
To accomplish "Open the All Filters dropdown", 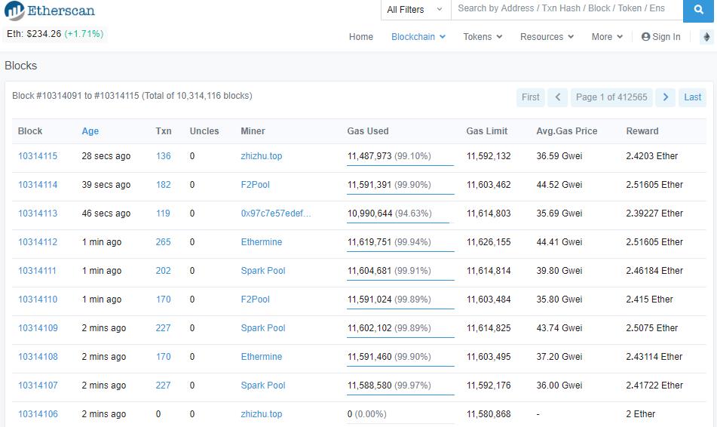I will tap(415, 10).
